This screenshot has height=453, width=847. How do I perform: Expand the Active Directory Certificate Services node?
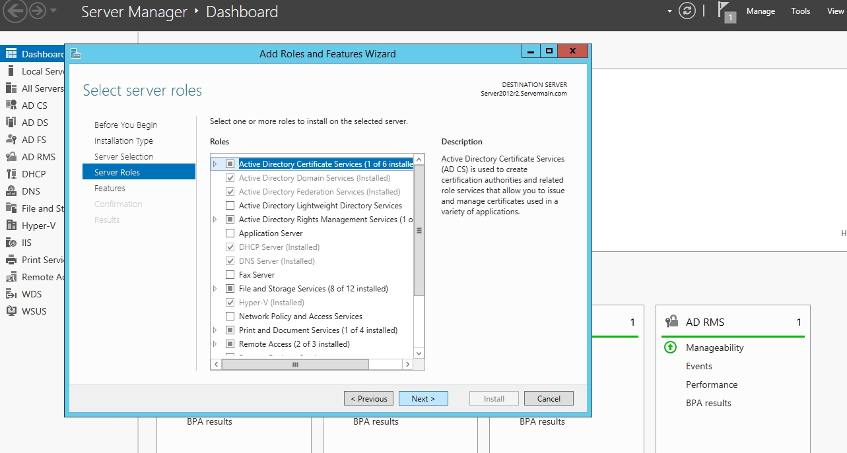215,164
